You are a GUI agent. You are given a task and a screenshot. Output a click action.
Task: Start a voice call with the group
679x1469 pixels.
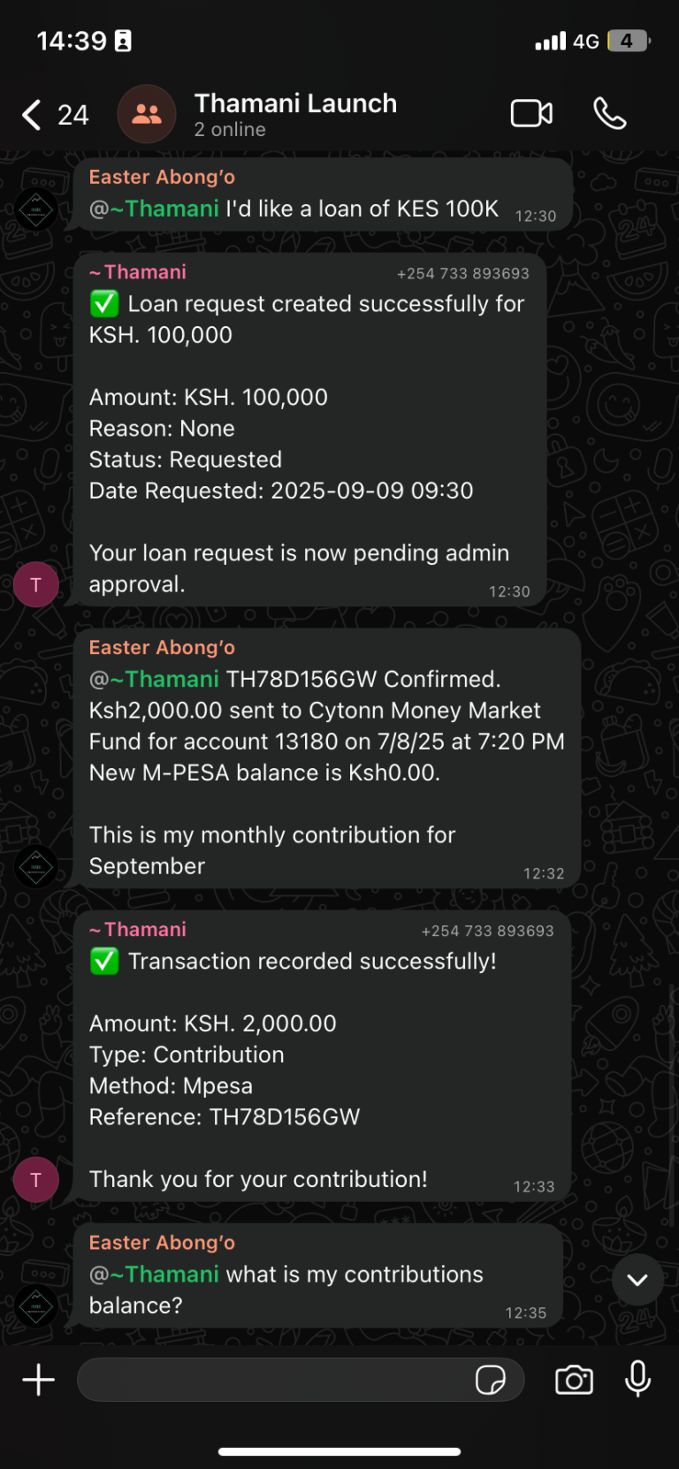(x=609, y=114)
